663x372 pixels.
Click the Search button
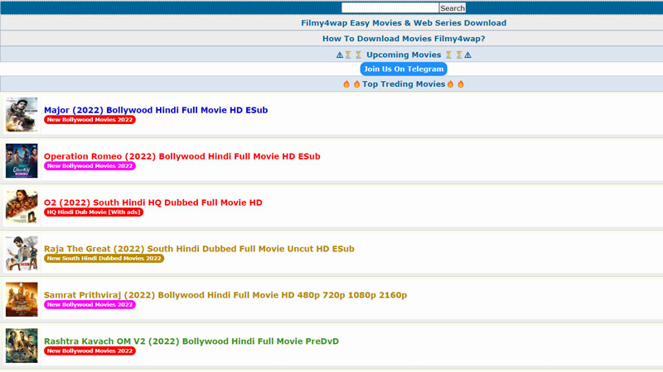pyautogui.click(x=452, y=8)
